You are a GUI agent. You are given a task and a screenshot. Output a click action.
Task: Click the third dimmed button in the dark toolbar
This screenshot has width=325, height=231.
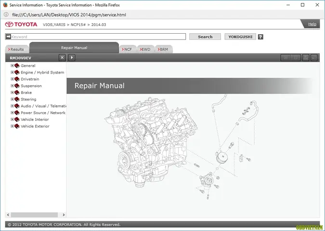click(306, 58)
